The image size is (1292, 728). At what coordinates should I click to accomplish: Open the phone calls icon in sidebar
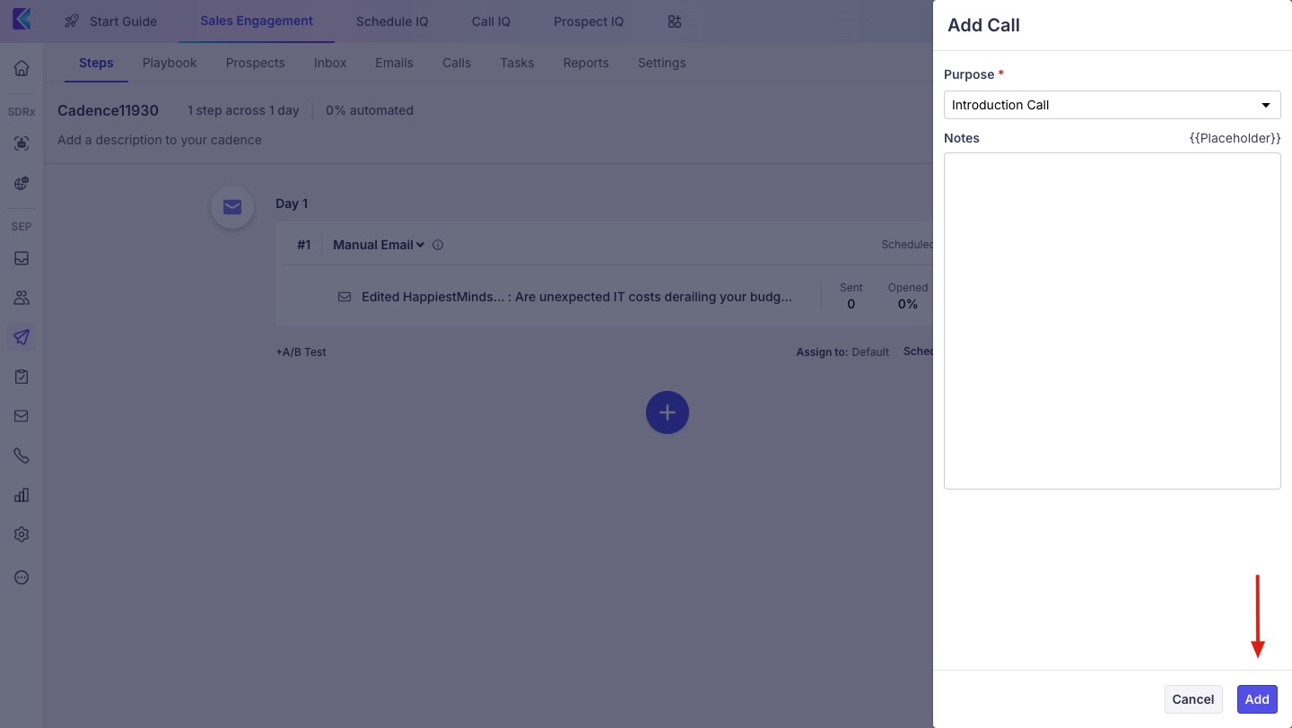tap(22, 455)
